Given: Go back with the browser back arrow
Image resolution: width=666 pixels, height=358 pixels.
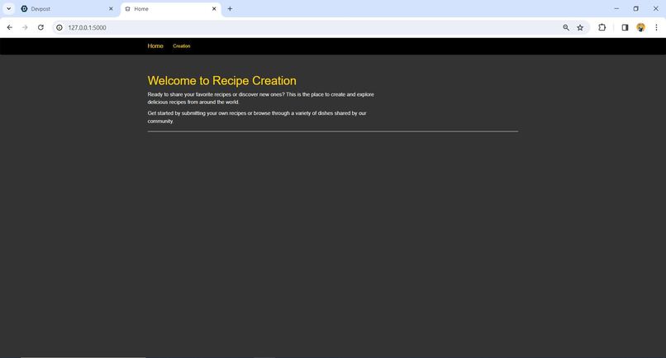Looking at the screenshot, I should pyautogui.click(x=10, y=27).
